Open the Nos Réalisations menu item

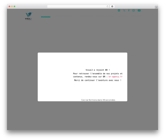pos(65,16)
